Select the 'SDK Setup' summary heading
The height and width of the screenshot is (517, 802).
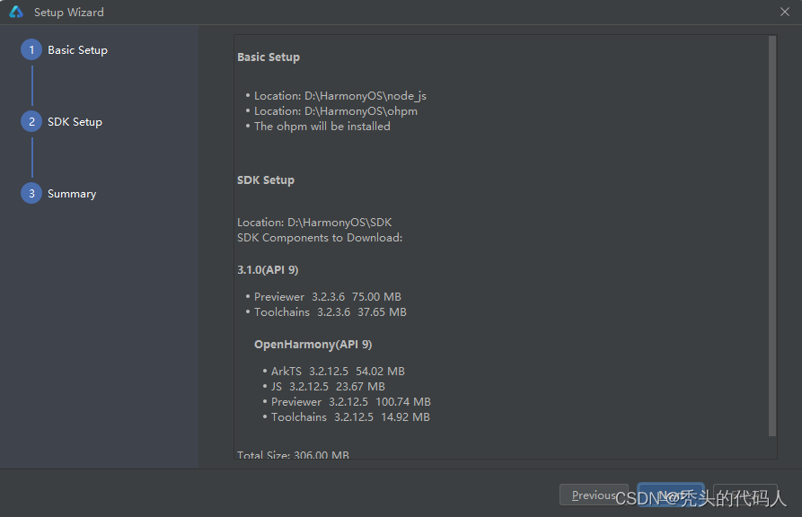(x=266, y=180)
